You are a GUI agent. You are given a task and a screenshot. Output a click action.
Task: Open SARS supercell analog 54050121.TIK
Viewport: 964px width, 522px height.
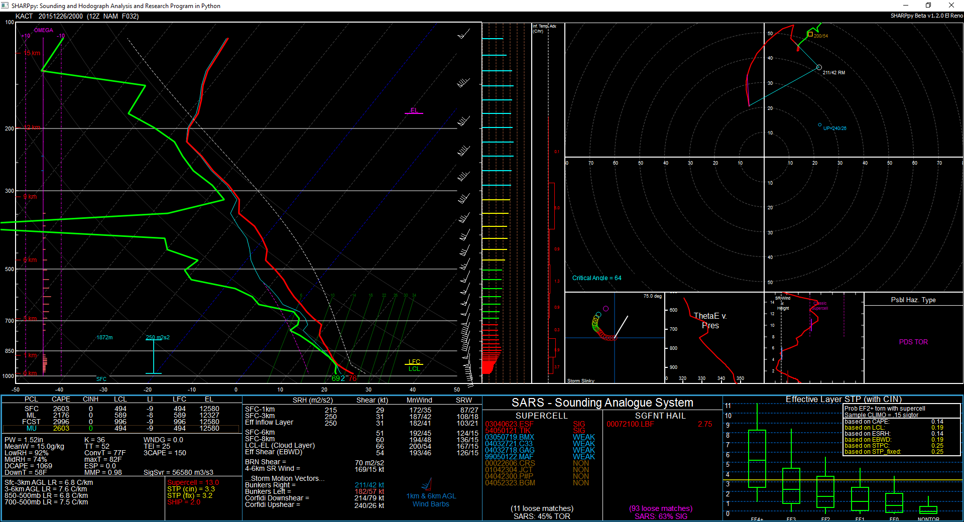click(x=508, y=431)
